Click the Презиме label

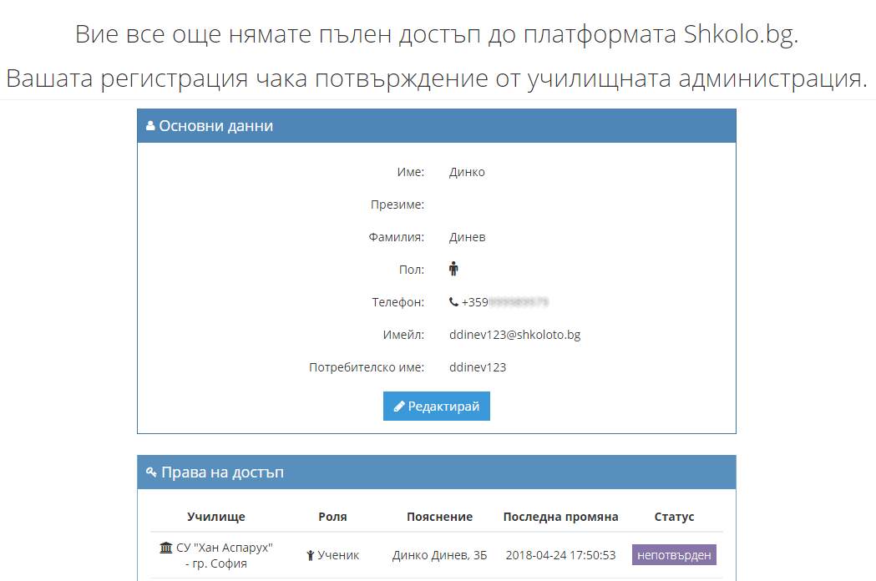tap(397, 205)
